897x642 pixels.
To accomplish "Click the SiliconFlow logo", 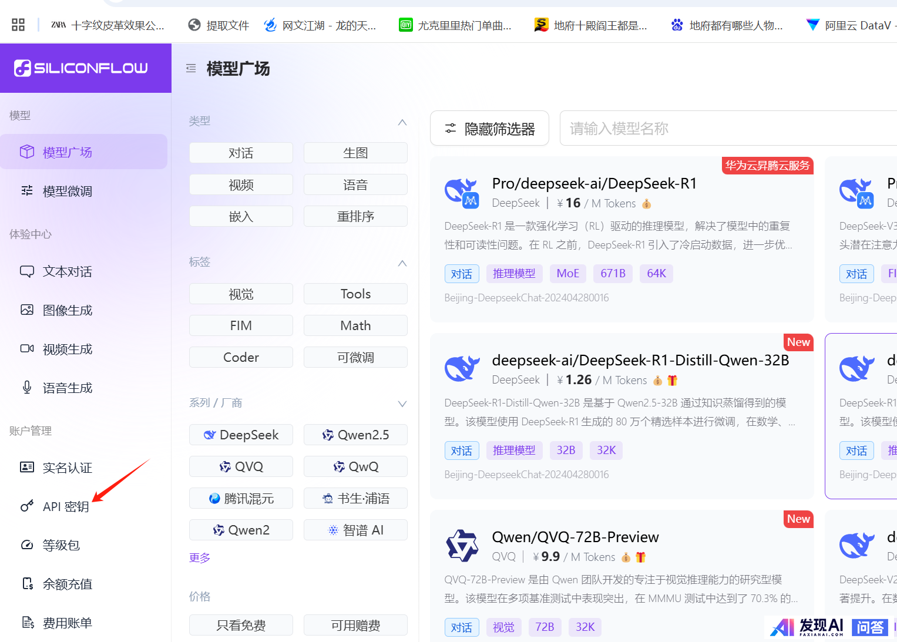I will pos(81,68).
